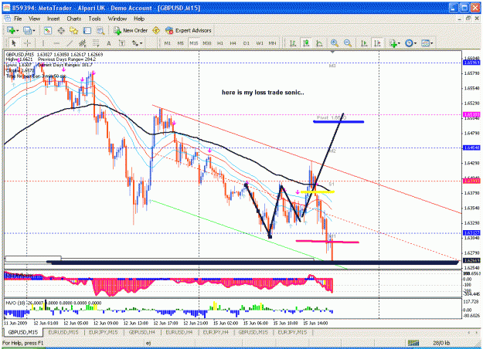Viewport: 483px width, 349px height.
Task: Open the Tools menu
Action: (94, 19)
